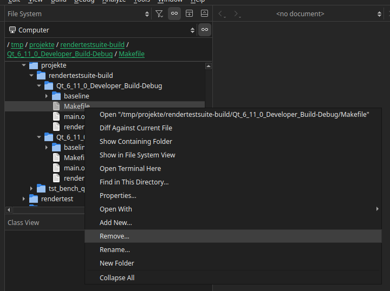
Task: Click the projekte breadcrumb link
Action: (x=42, y=44)
